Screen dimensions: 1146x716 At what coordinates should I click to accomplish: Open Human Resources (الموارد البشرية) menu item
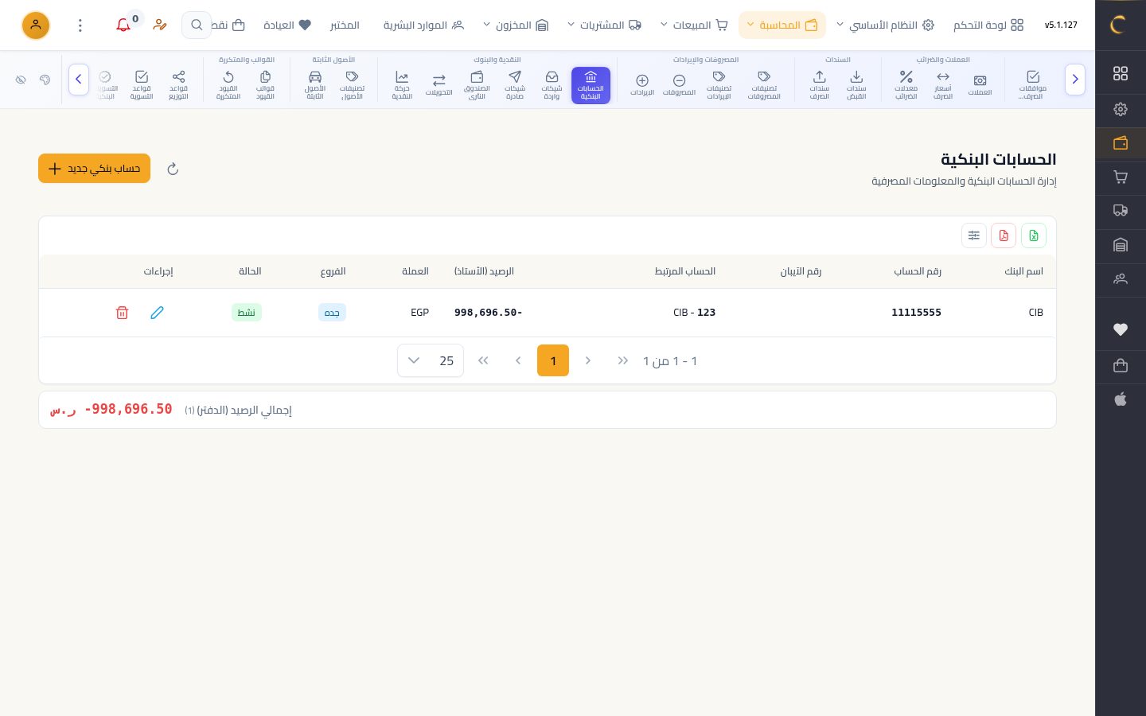423,25
